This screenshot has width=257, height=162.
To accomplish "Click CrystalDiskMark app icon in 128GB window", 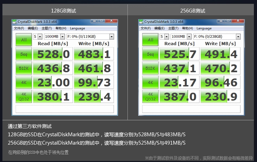I will click(x=15, y=22).
